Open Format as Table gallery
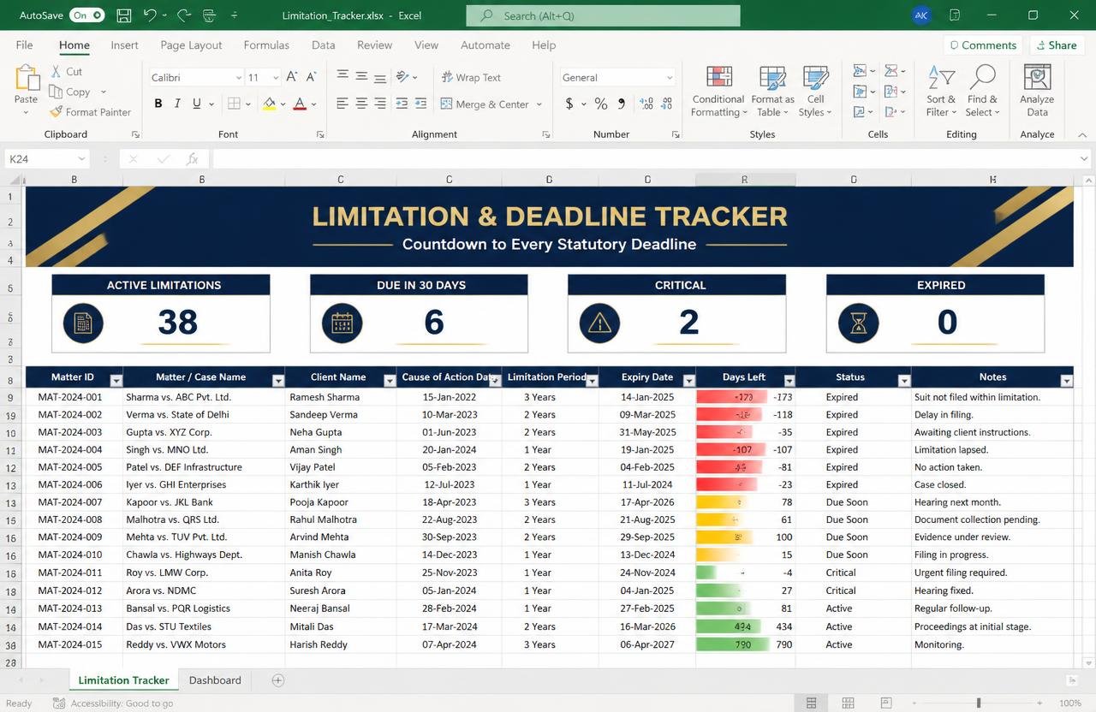Viewport: 1096px width, 712px height. point(772,92)
